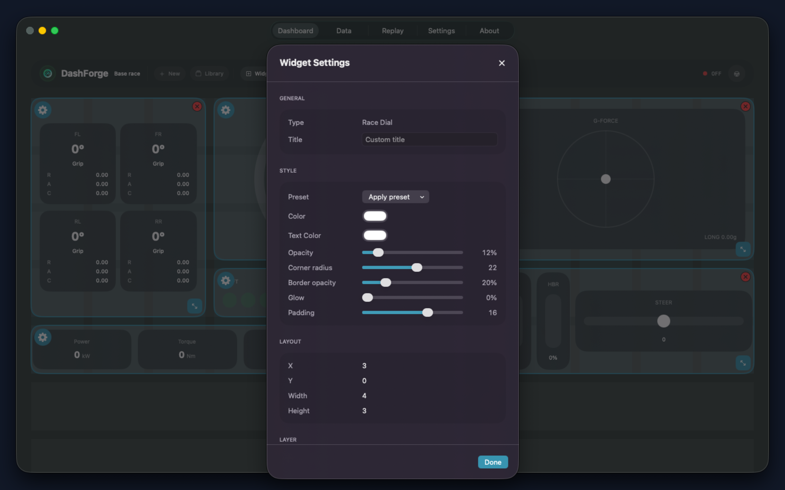
Task: Open gear settings of the lights widget
Action: click(x=226, y=280)
